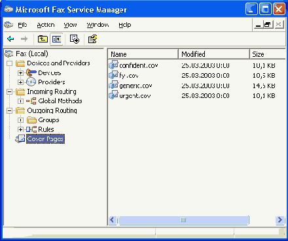Click the Up one level folder icon
The height and width of the screenshot is (241, 288).
point(43,39)
